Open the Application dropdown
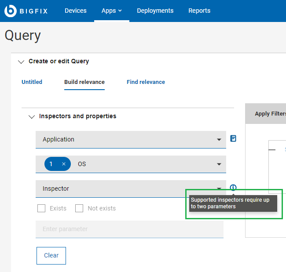This screenshot has height=272, width=286. pyautogui.click(x=131, y=139)
